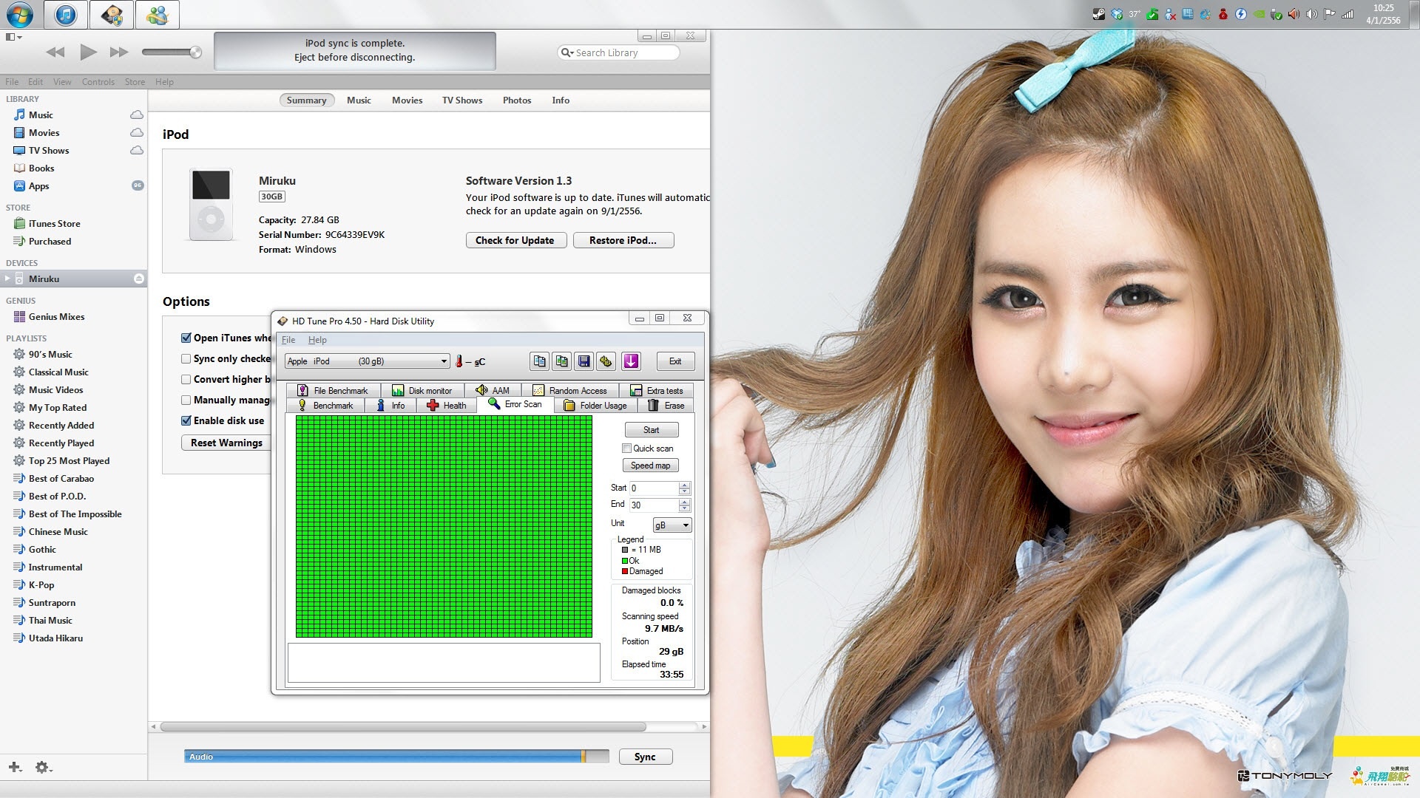Screen dimensions: 1420x798
Task: Open Windows Start orb
Action: point(20,14)
